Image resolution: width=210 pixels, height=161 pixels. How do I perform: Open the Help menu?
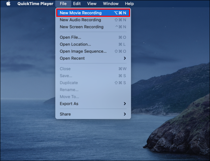[x=129, y=4]
